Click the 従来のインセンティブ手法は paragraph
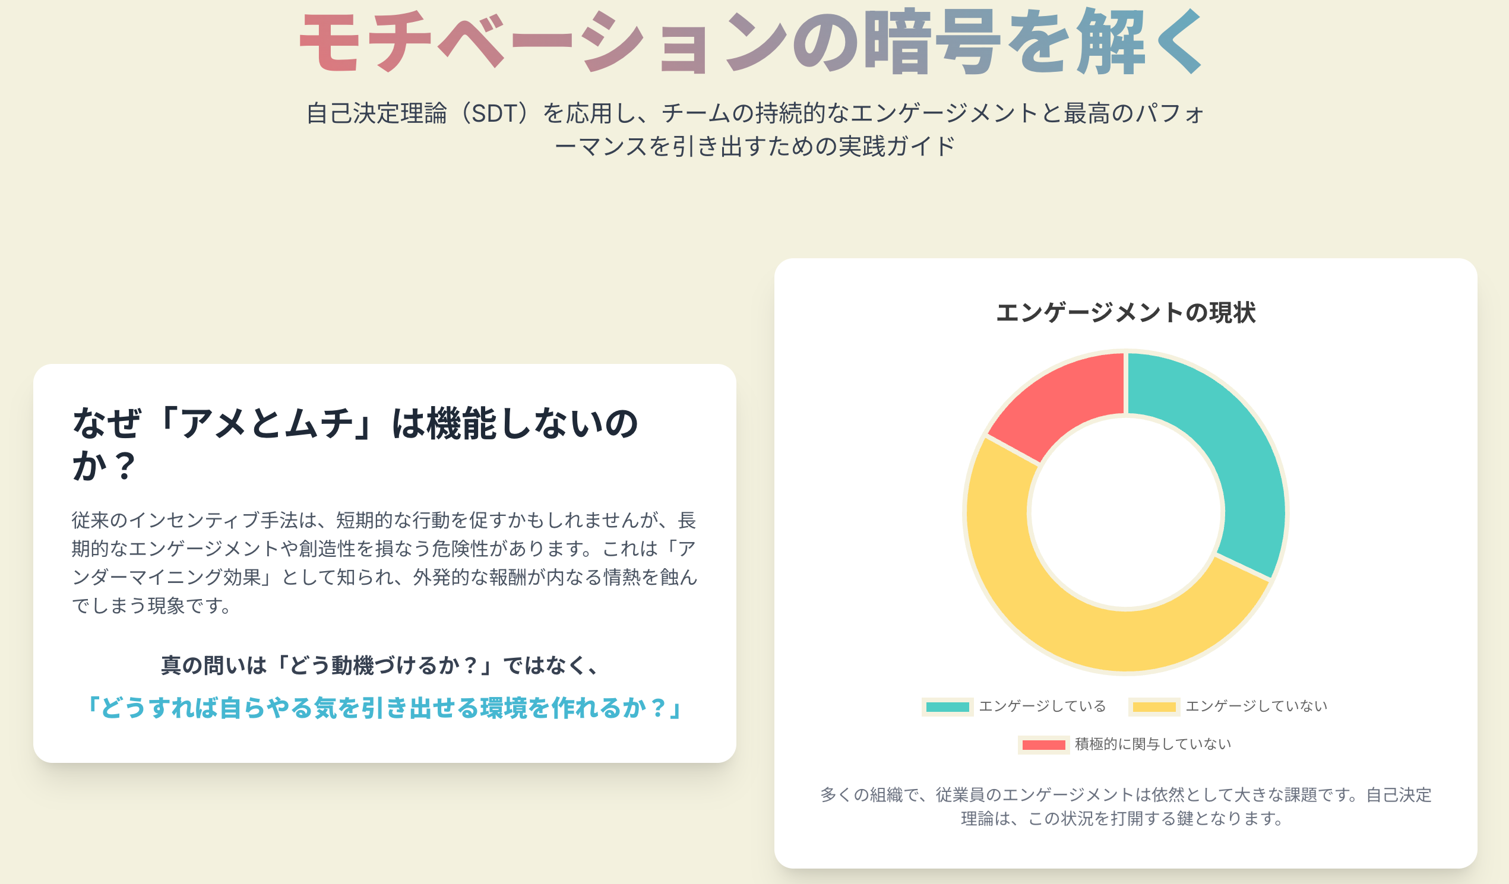The image size is (1509, 884). pos(384,563)
